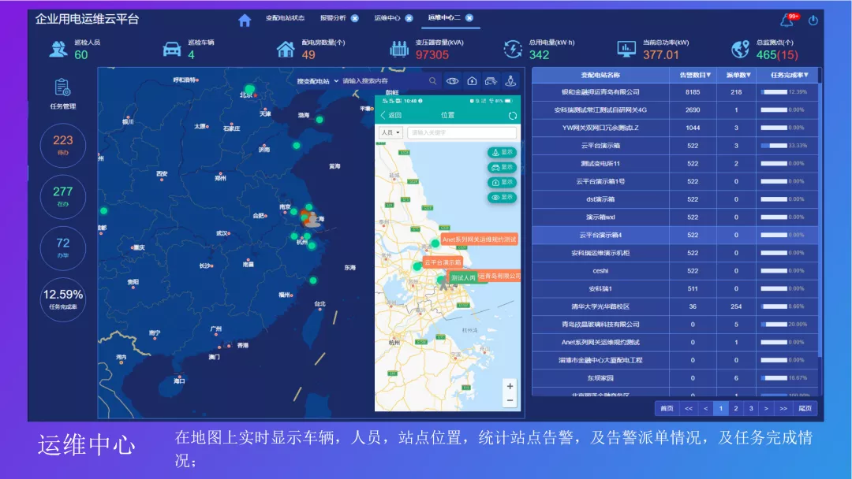Viewport: 852px width, 479px height.
Task: Click the 总监测点 globe pin icon
Action: (739, 49)
